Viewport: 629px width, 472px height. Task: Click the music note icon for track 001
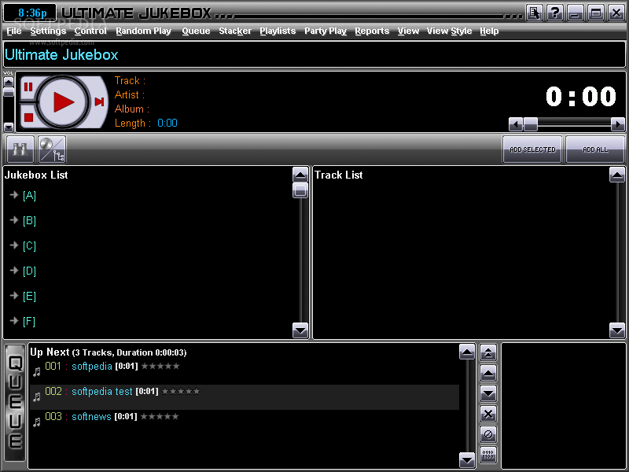tap(36, 372)
